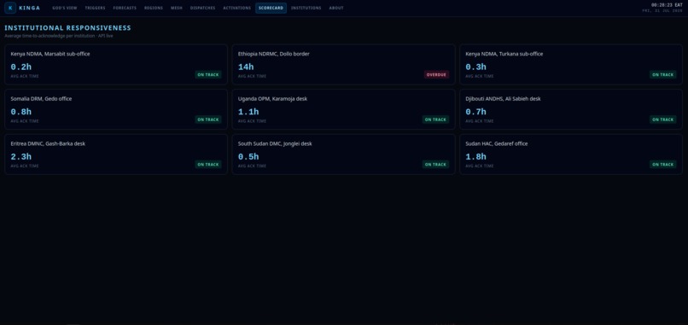Click the 0.7h average ack value

coord(475,112)
